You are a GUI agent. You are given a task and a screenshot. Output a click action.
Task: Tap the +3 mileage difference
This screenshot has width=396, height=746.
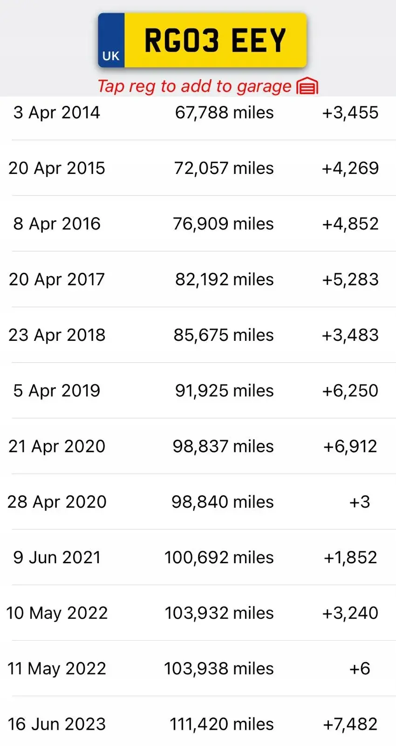click(360, 502)
